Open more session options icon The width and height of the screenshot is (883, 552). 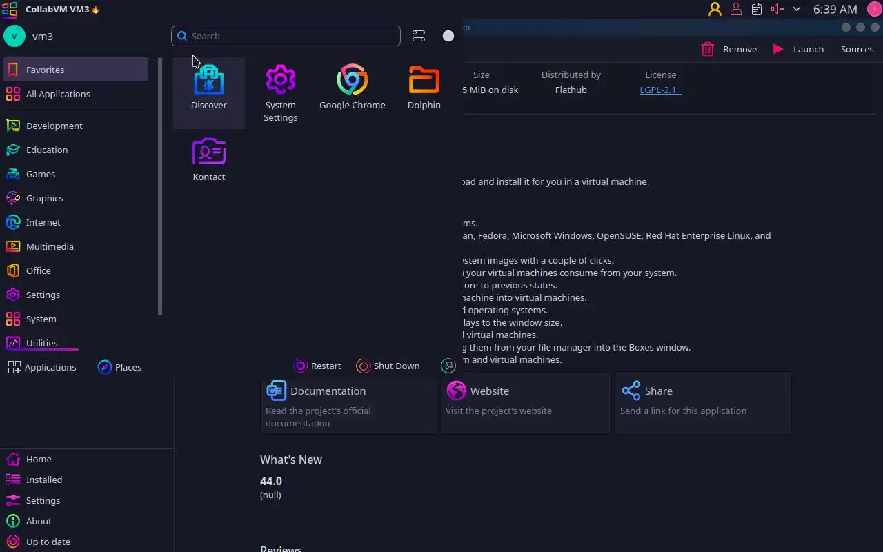448,366
